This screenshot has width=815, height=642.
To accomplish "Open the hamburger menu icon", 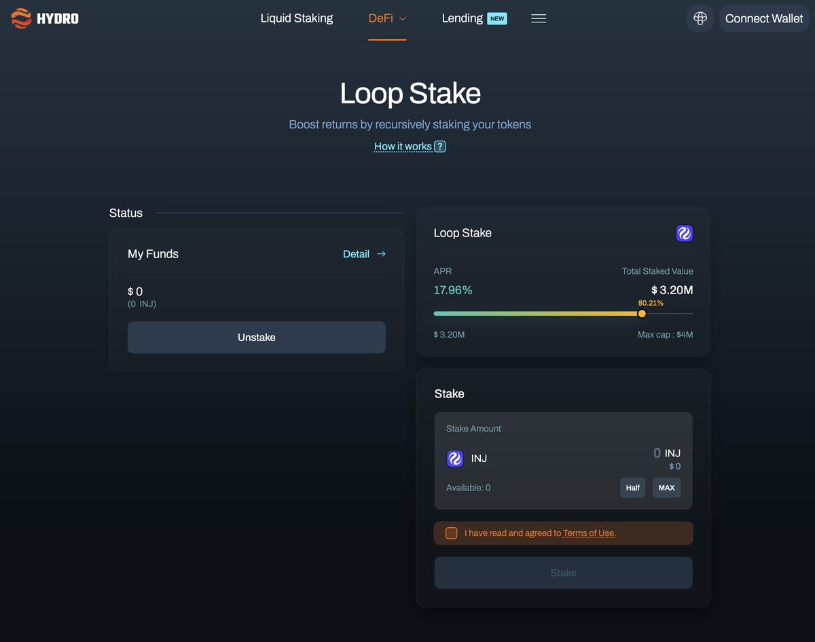I will pos(539,18).
